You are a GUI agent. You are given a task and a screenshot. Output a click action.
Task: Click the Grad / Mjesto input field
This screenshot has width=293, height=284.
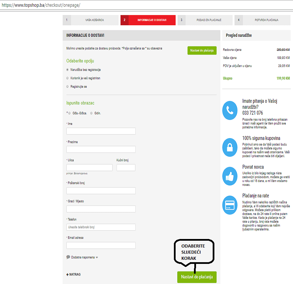click(x=101, y=209)
